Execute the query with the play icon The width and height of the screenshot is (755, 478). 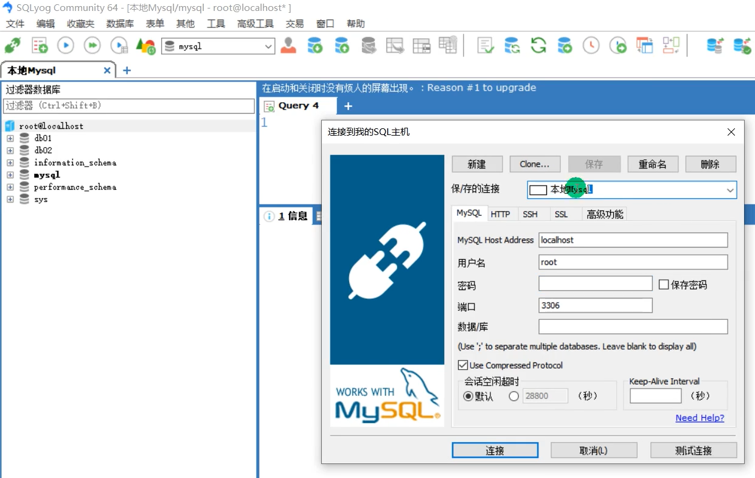(x=65, y=45)
